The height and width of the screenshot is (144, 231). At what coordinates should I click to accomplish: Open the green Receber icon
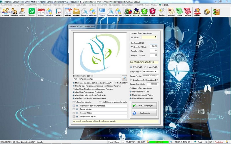point(144,12)
